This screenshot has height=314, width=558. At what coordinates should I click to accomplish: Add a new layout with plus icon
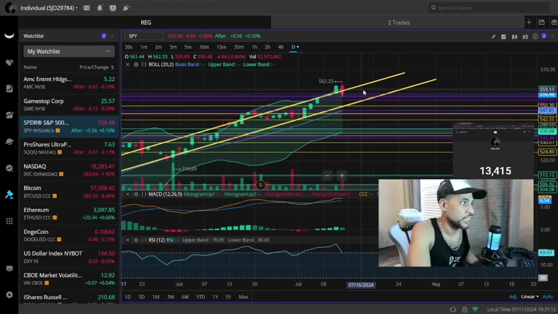point(529,22)
